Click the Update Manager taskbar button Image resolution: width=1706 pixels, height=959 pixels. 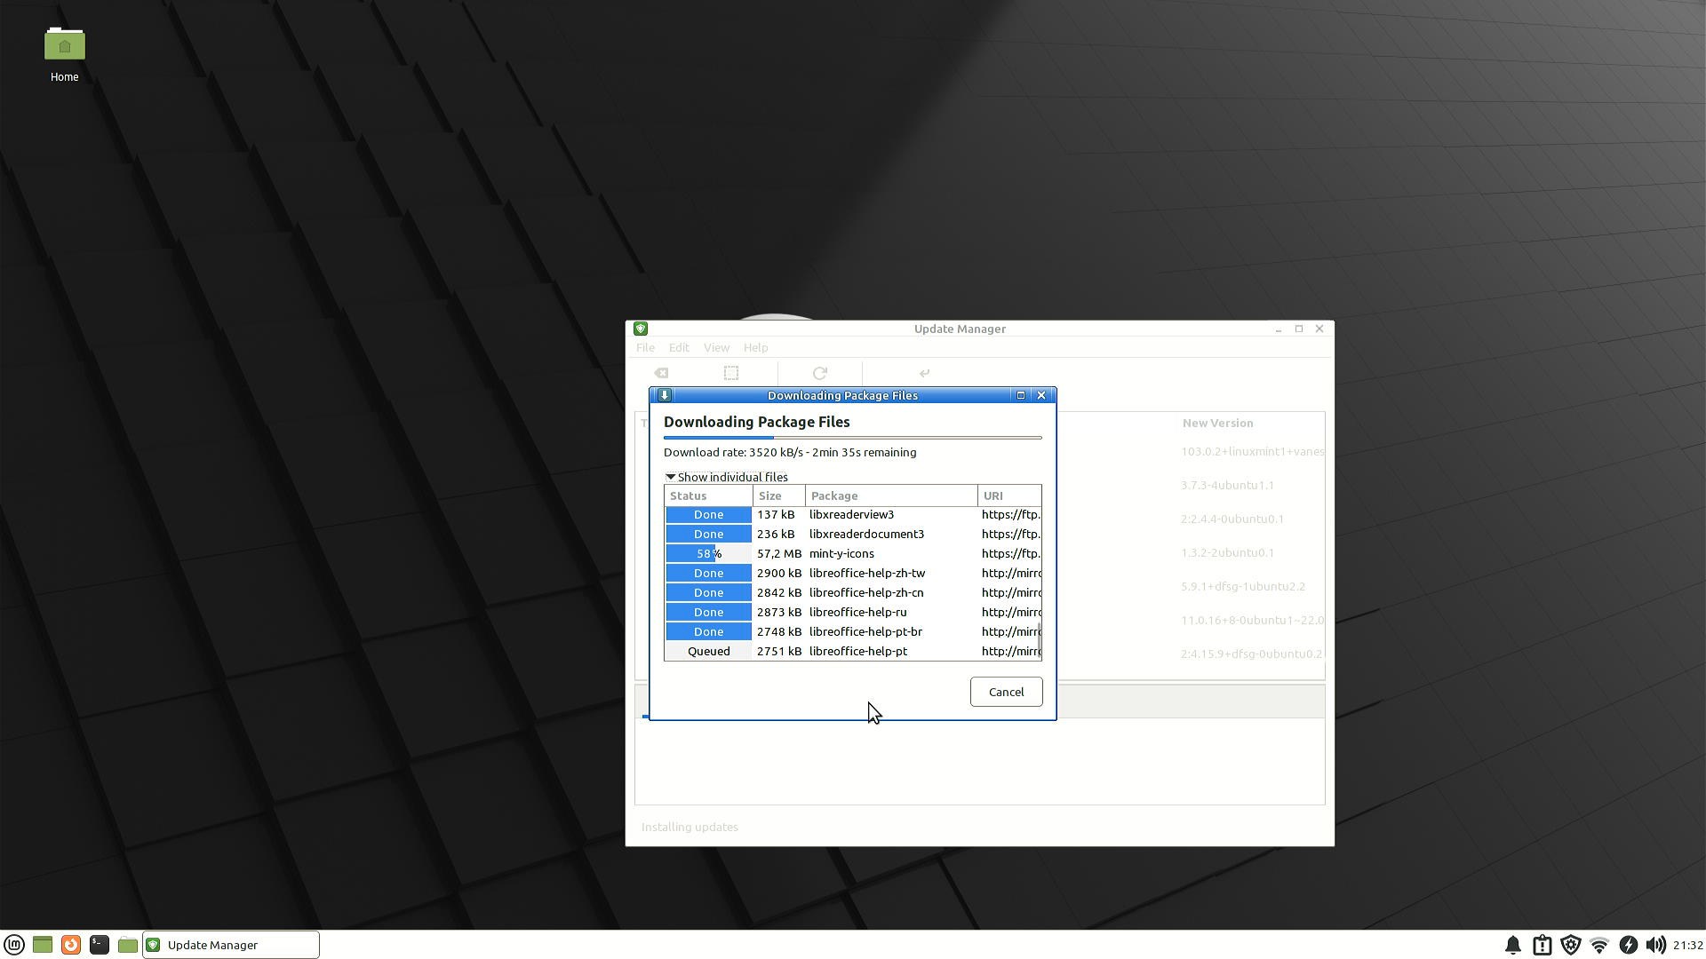point(231,945)
